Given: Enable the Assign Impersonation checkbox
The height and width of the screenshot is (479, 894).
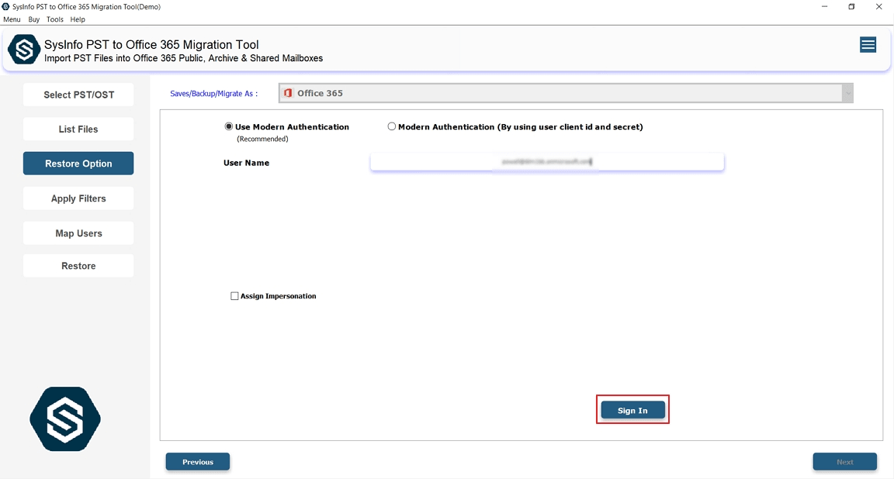Looking at the screenshot, I should click(x=234, y=296).
